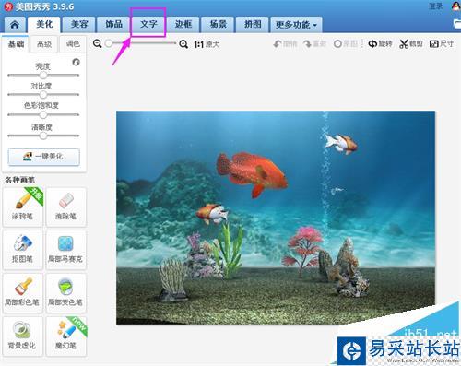The height and width of the screenshot is (366, 461).
Task: Select the 抠图笔 cutout tool
Action: coord(22,250)
